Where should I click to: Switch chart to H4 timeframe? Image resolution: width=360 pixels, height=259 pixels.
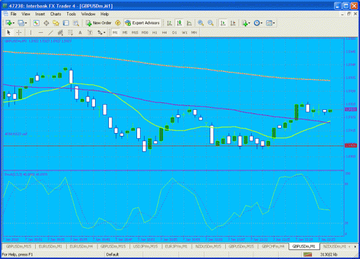[164, 33]
